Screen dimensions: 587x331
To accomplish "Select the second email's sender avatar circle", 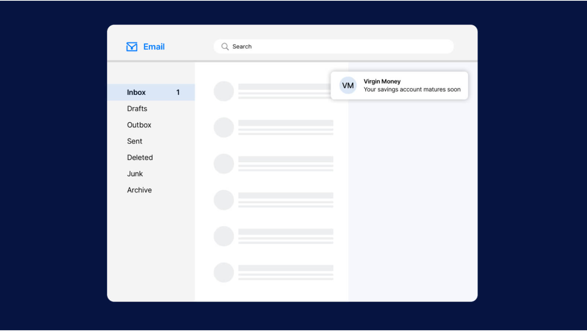I will [223, 128].
